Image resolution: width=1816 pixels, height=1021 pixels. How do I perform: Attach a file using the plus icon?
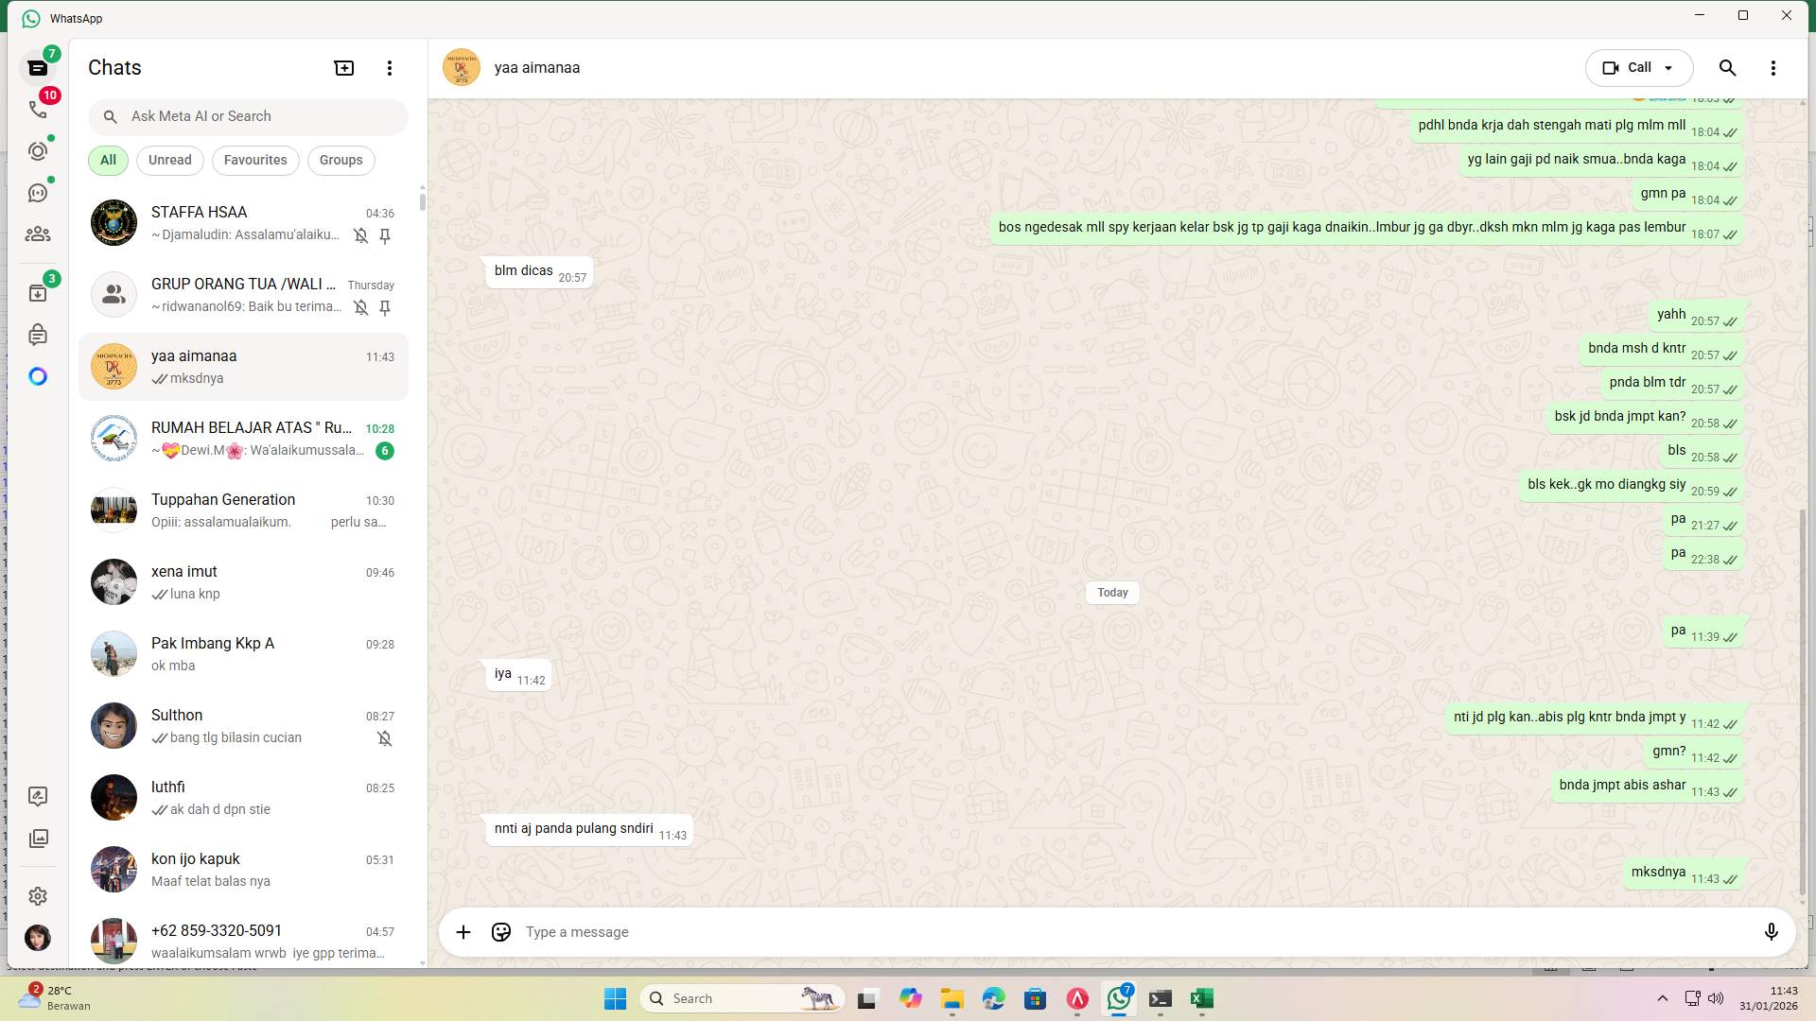point(463,932)
